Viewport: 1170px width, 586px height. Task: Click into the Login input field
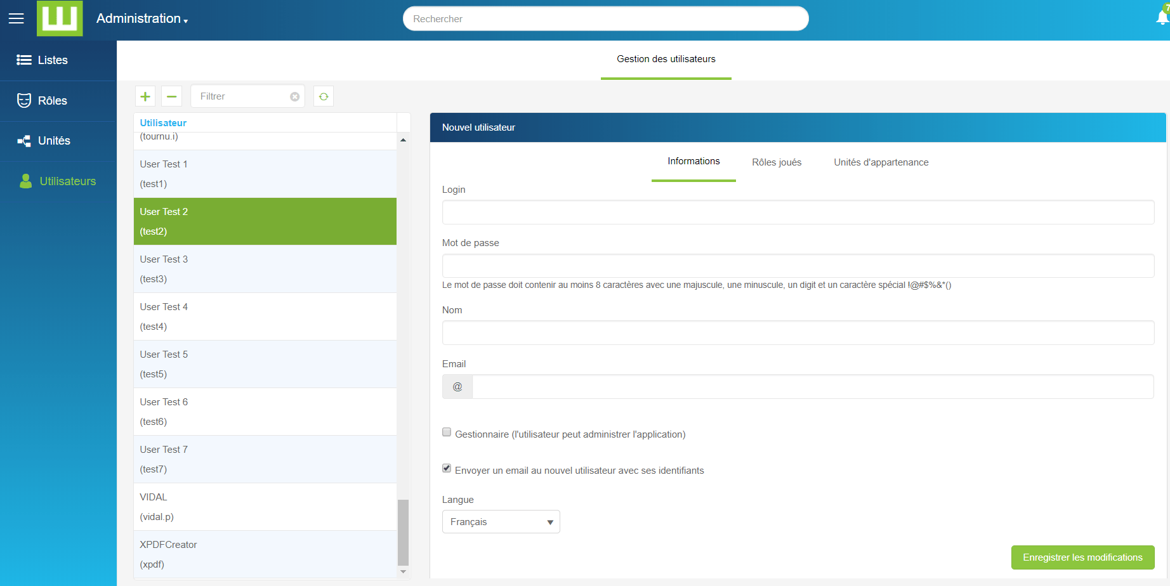coord(798,212)
